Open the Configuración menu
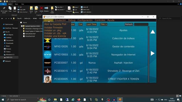This screenshot has width=182, height=102. pos(85,20)
